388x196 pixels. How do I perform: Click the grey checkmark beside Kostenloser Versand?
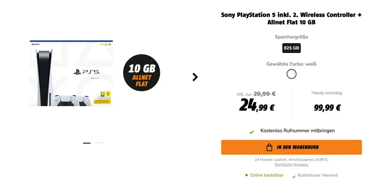[x=294, y=176]
